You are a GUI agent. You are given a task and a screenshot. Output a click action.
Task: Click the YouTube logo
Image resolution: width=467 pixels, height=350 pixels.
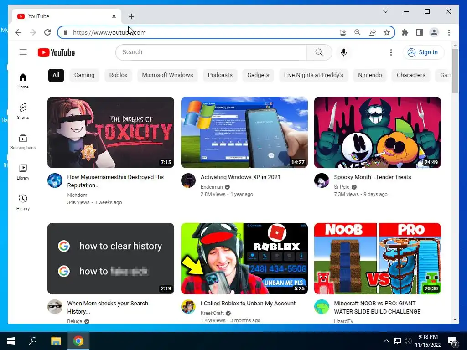56,52
